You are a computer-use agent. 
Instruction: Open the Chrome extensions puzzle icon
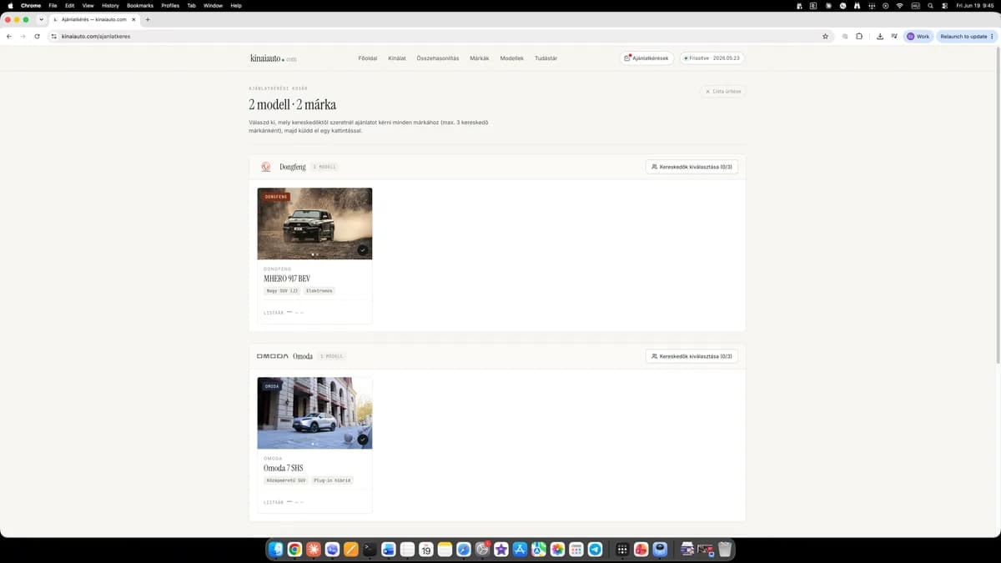[x=859, y=37]
